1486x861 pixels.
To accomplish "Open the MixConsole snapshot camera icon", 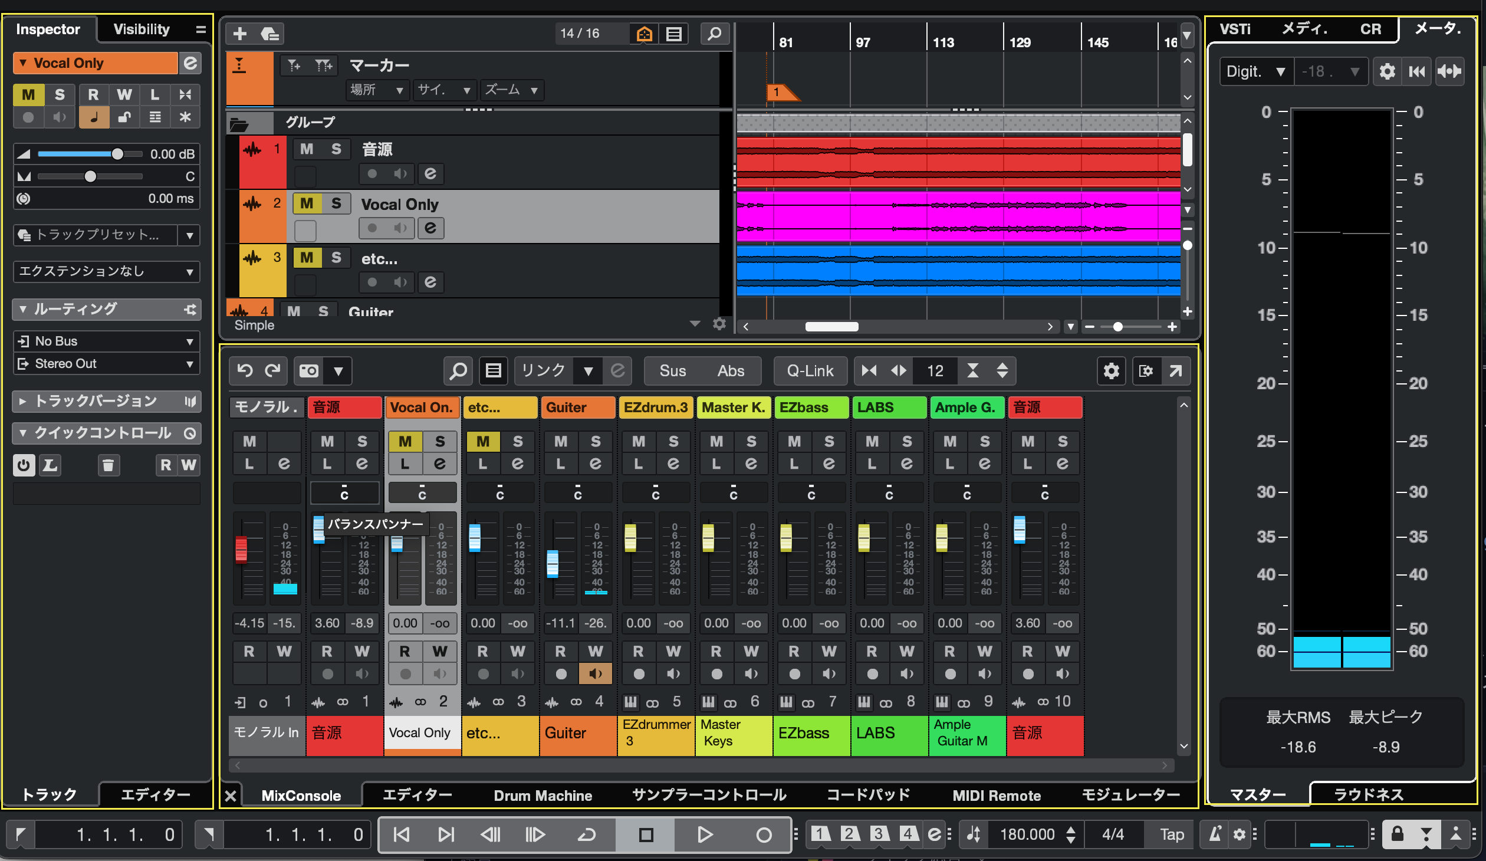I will [x=309, y=371].
